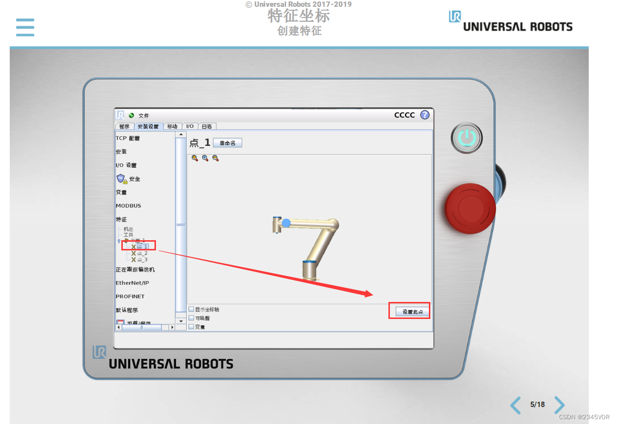Click the Universal Robots logo in header

pyautogui.click(x=511, y=22)
